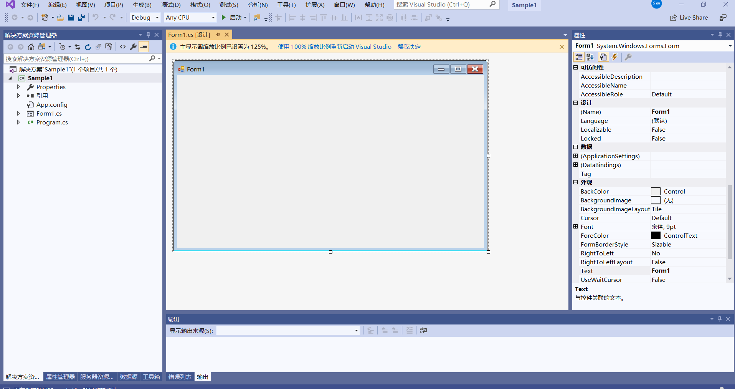Image resolution: width=735 pixels, height=389 pixels.
Task: Click the info icon in the scaling notification bar
Action: point(173,46)
